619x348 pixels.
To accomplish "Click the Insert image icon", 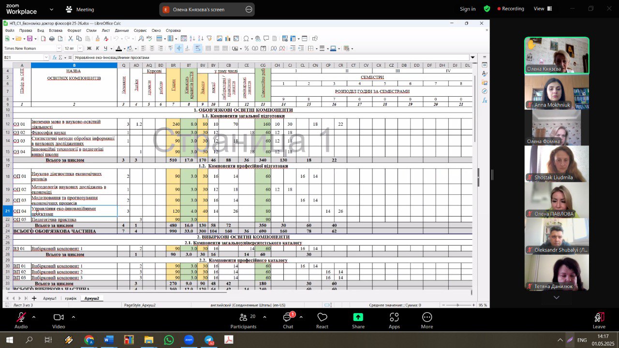I will pos(219,39).
